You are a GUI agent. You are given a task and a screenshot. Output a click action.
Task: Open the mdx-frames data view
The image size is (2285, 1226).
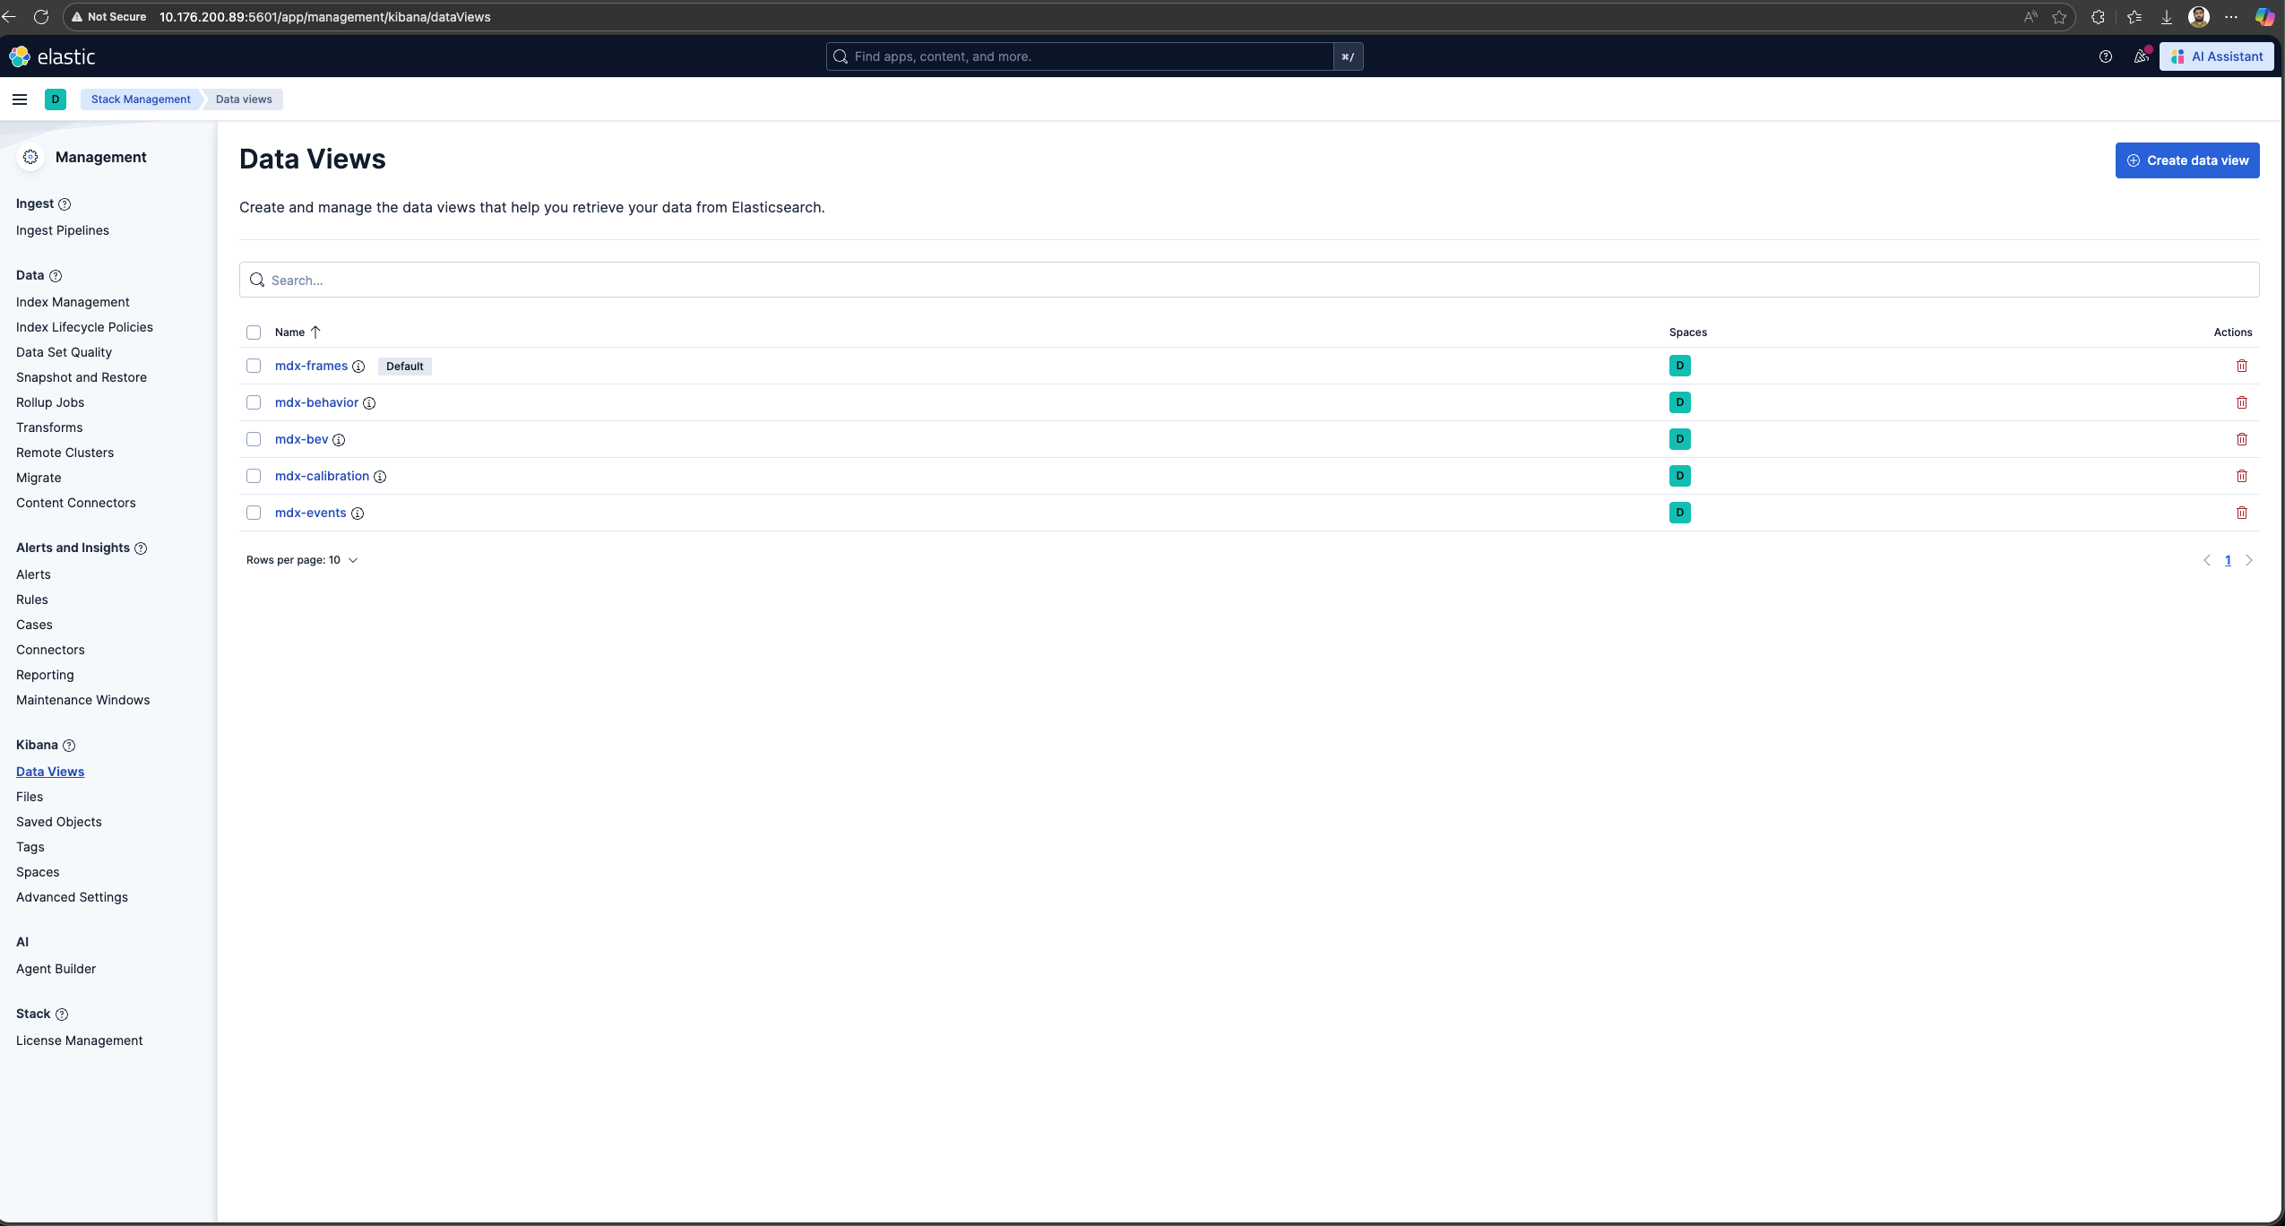(x=312, y=366)
